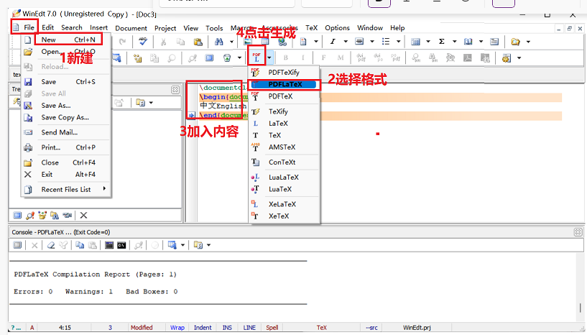
Task: Toggle Indent mode in status bar
Action: click(x=203, y=328)
